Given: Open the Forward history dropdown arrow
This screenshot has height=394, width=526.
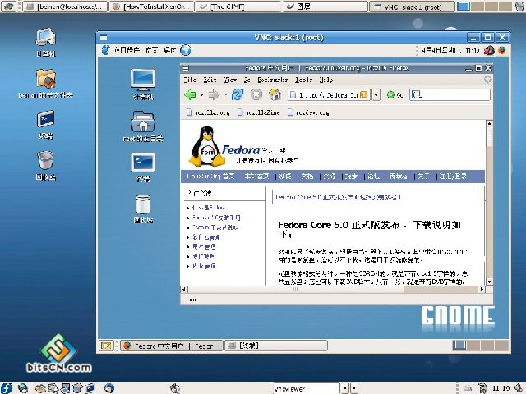Looking at the screenshot, I should tap(225, 95).
